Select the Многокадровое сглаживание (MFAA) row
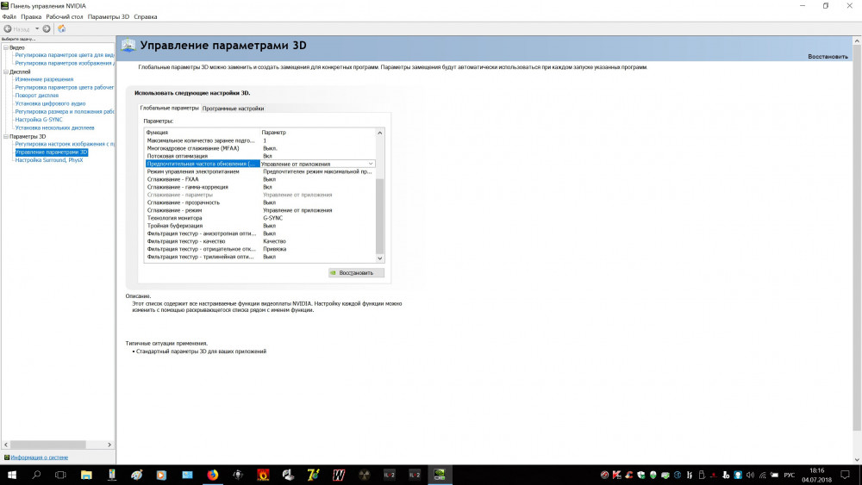 click(x=260, y=148)
